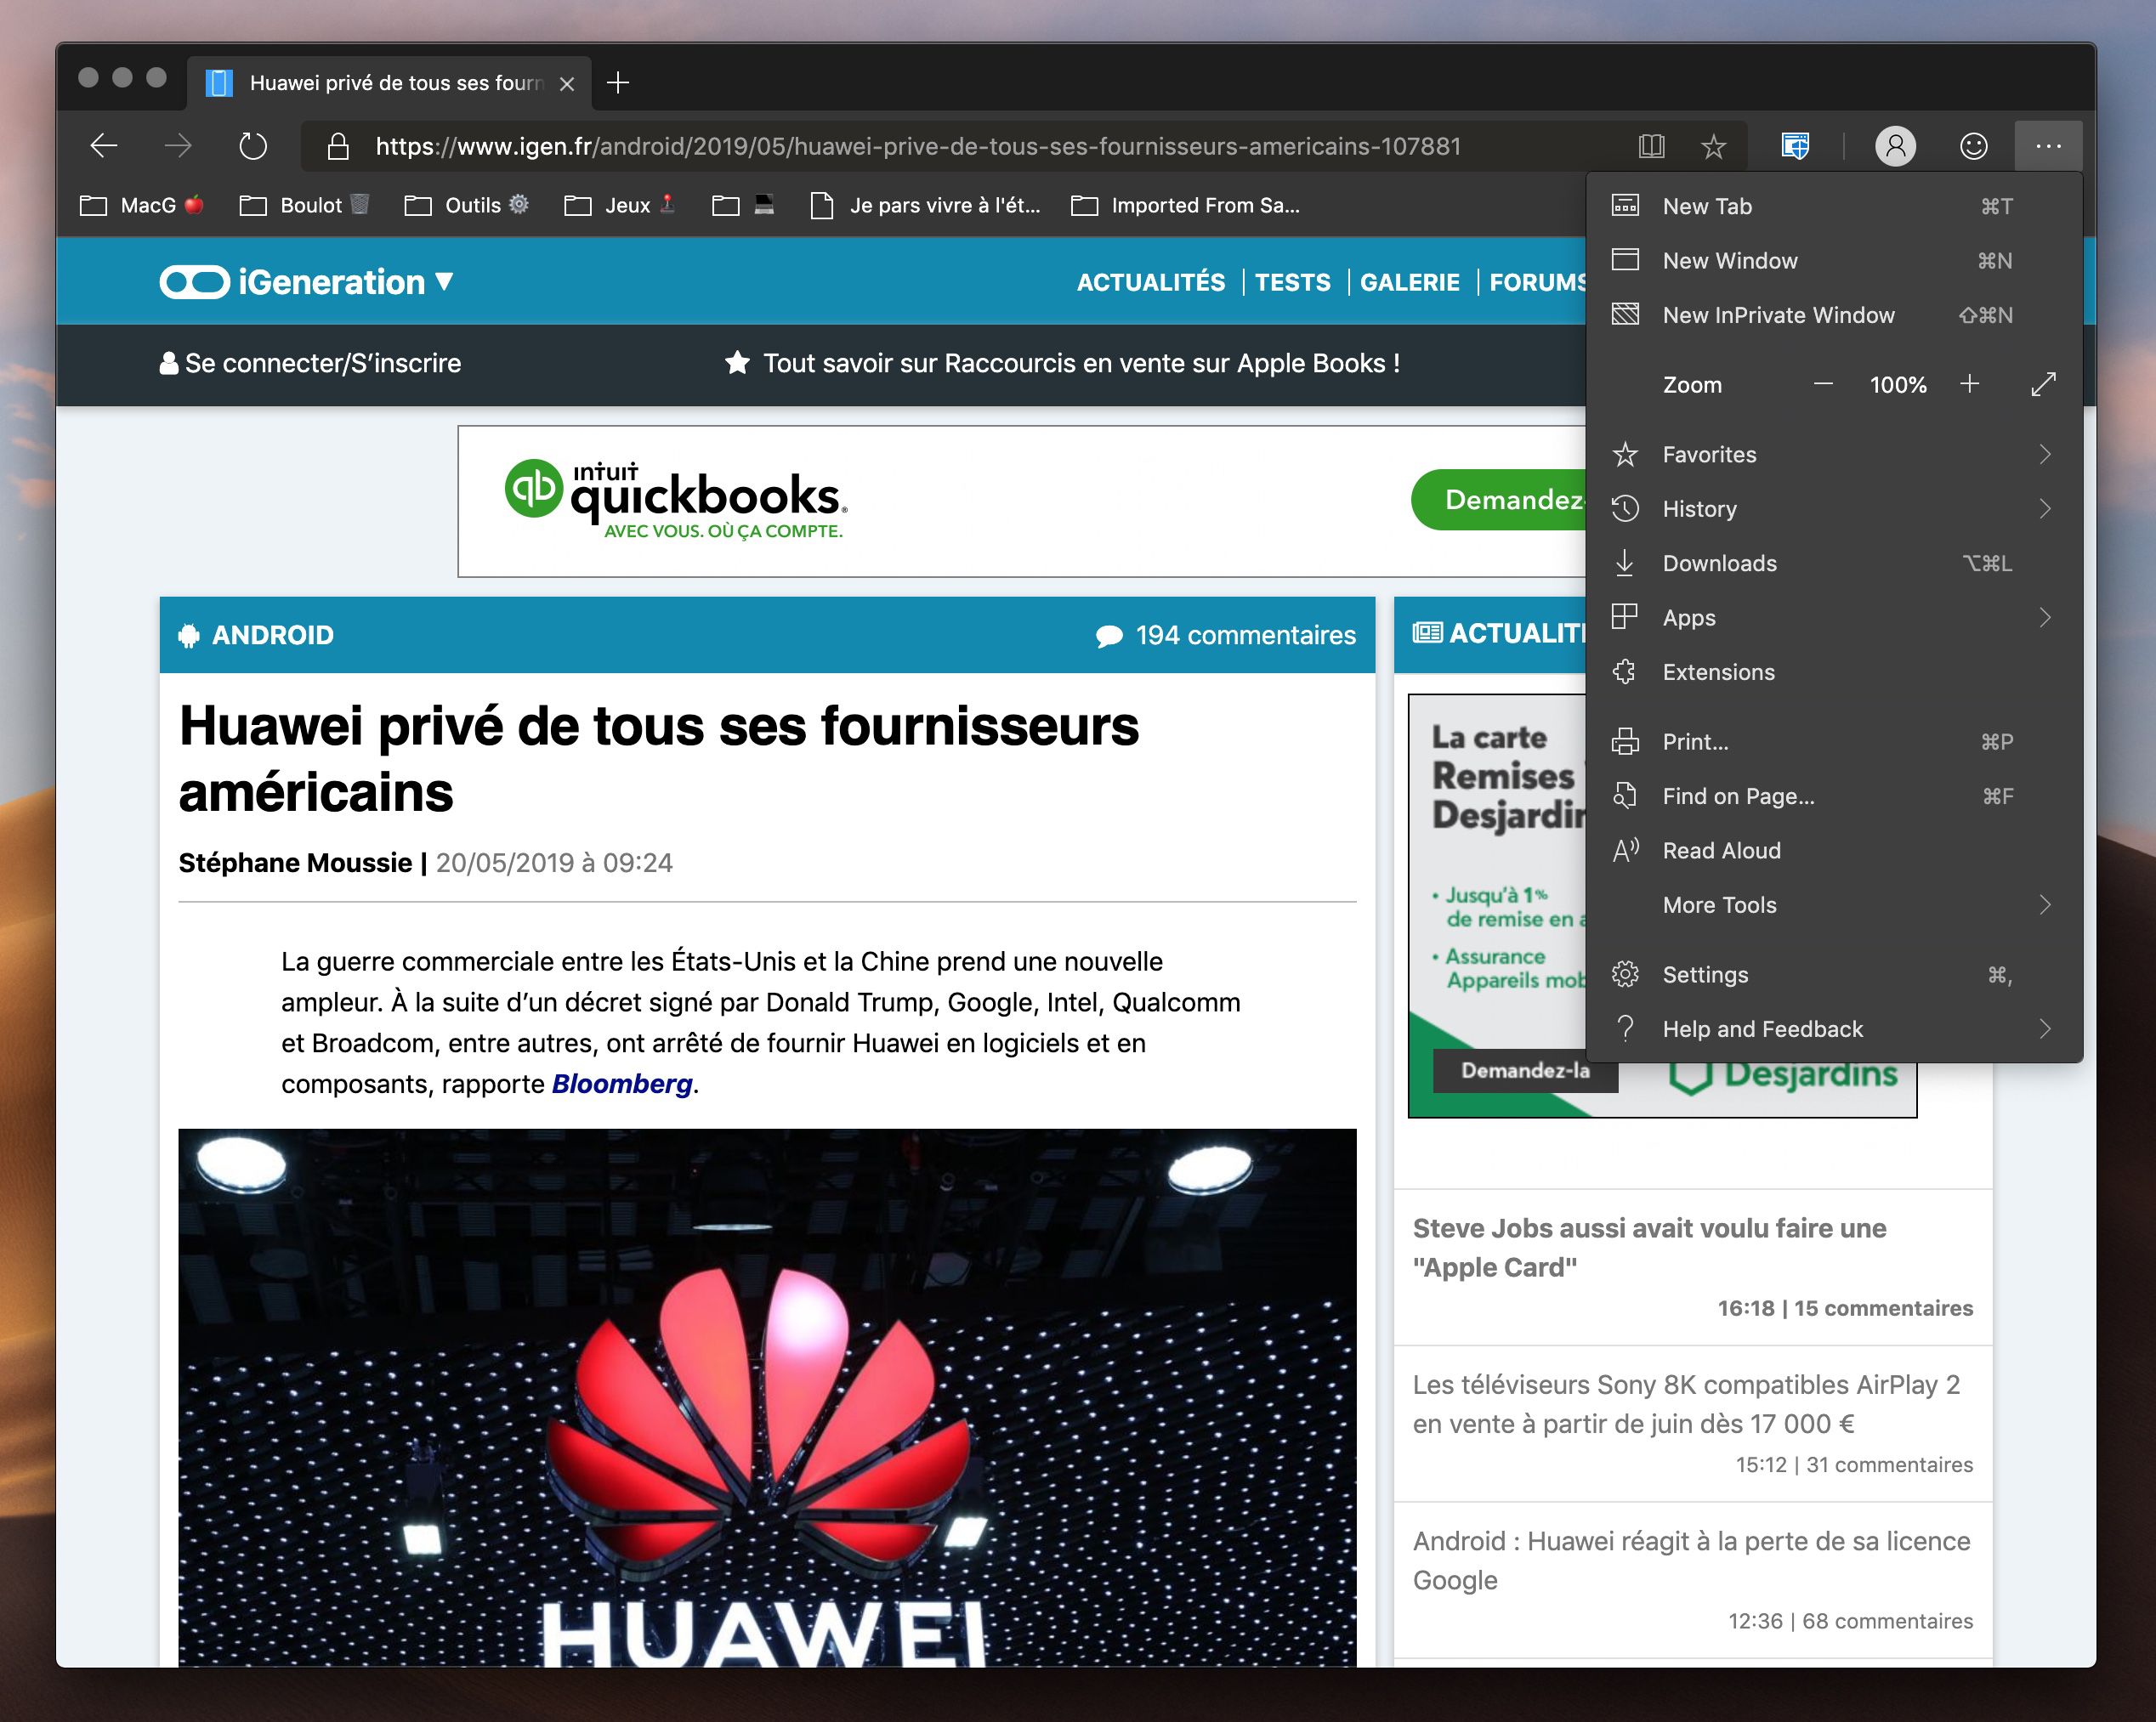Increase zoom with plus button

pos(1969,384)
